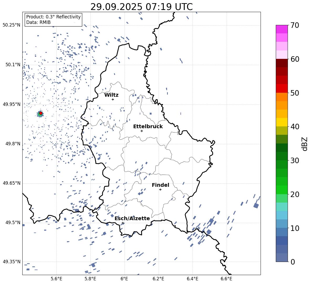Click the 6.6°E longitude label
The height and width of the screenshot is (284, 311).
click(226, 279)
